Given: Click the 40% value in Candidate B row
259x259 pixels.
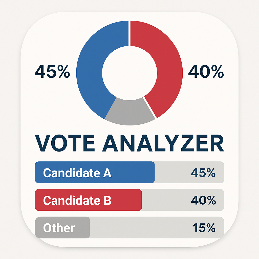Looking at the screenshot, I should point(203,200).
